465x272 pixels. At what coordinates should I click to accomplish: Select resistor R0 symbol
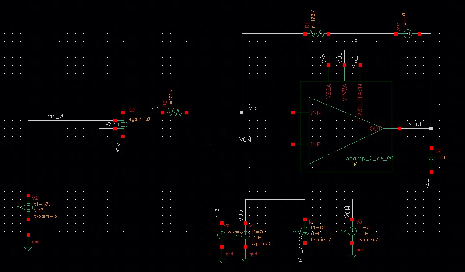click(x=175, y=113)
